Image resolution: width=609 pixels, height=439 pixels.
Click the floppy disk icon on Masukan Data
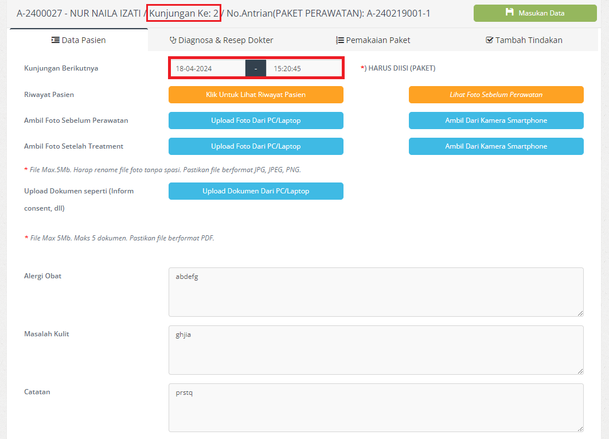509,13
